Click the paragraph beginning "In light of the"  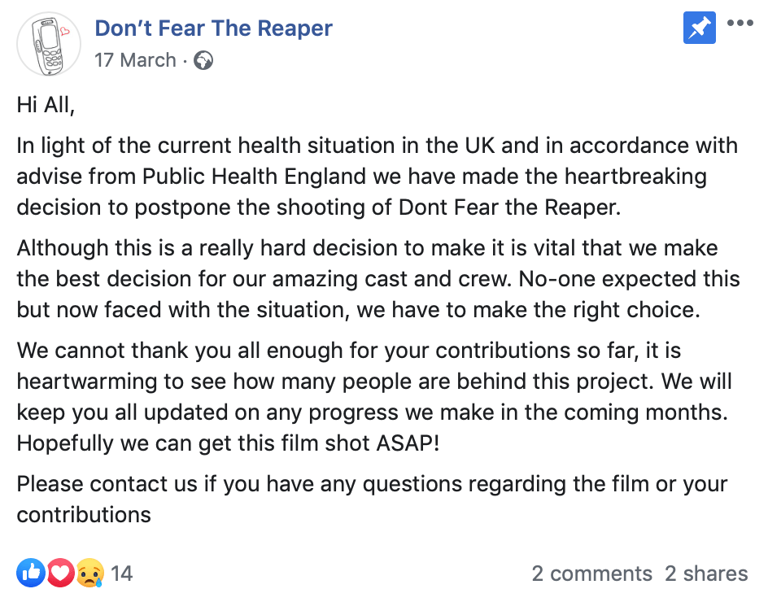pos(377,177)
